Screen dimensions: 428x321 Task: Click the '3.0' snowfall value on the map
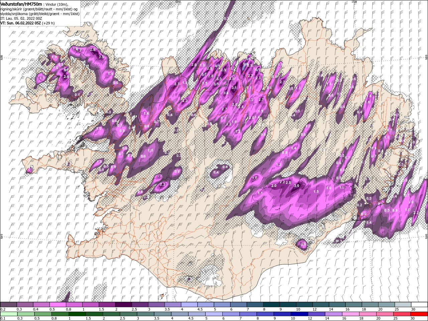pyautogui.click(x=296, y=186)
